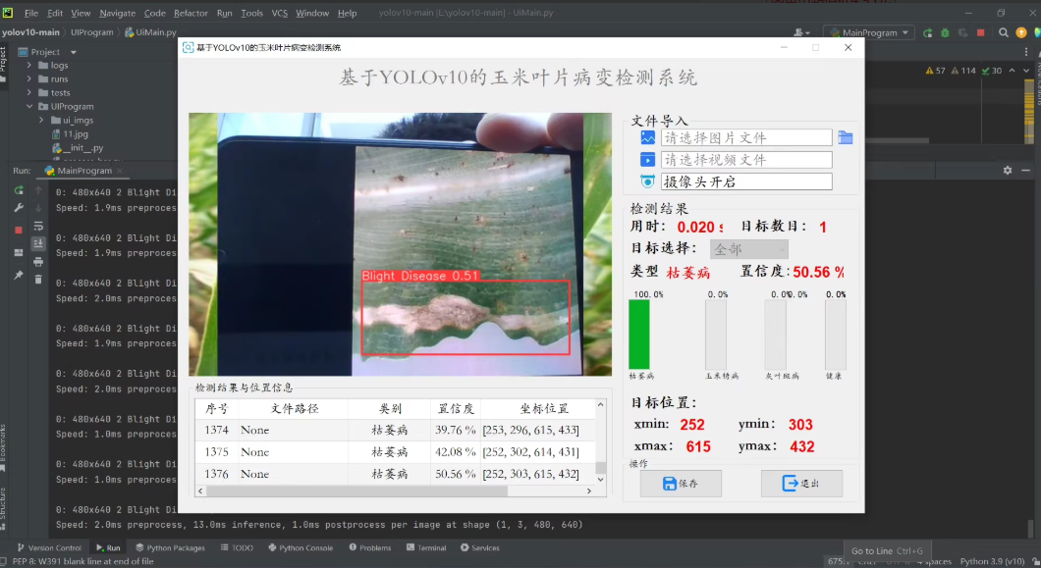1041x568 pixels.
Task: Open Python Packages tool window
Action: (170, 547)
